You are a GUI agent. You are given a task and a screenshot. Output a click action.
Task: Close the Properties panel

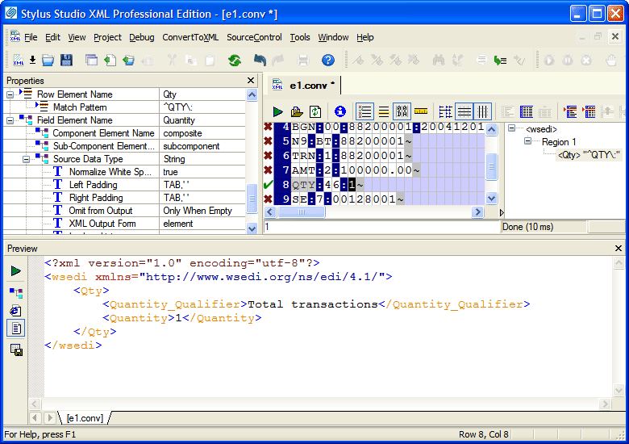251,80
